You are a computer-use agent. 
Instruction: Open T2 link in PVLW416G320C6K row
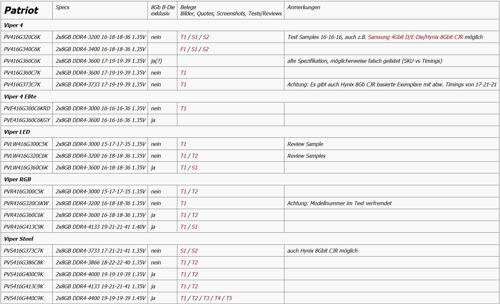tap(195, 156)
